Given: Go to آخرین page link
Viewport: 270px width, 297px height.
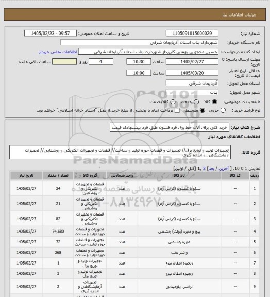Looking at the screenshot, I should click(224, 169).
